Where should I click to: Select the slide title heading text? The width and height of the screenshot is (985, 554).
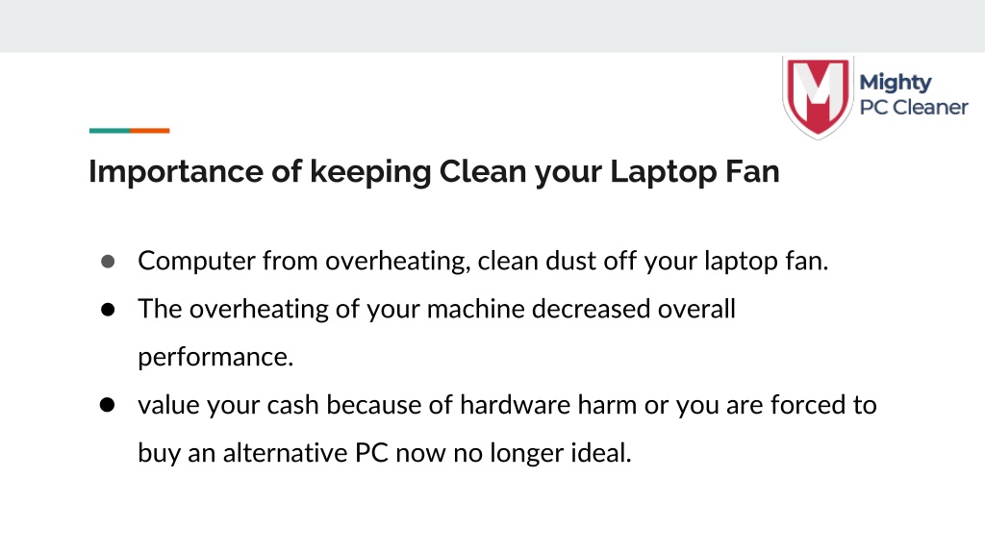click(434, 171)
